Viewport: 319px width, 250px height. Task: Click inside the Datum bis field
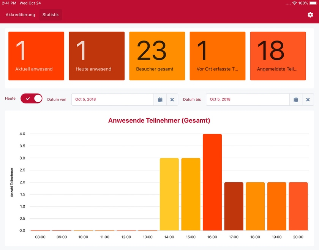(247, 99)
